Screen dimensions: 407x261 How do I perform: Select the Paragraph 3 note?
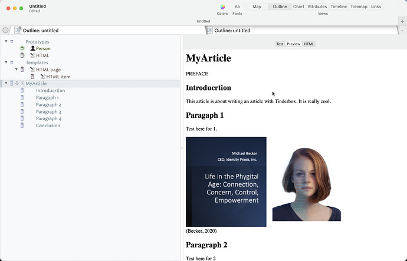pyautogui.click(x=48, y=112)
